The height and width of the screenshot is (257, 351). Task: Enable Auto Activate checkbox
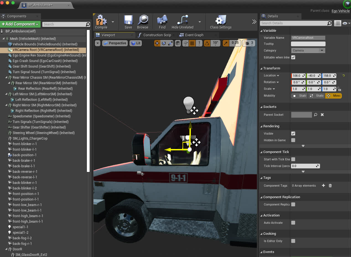point(293,223)
